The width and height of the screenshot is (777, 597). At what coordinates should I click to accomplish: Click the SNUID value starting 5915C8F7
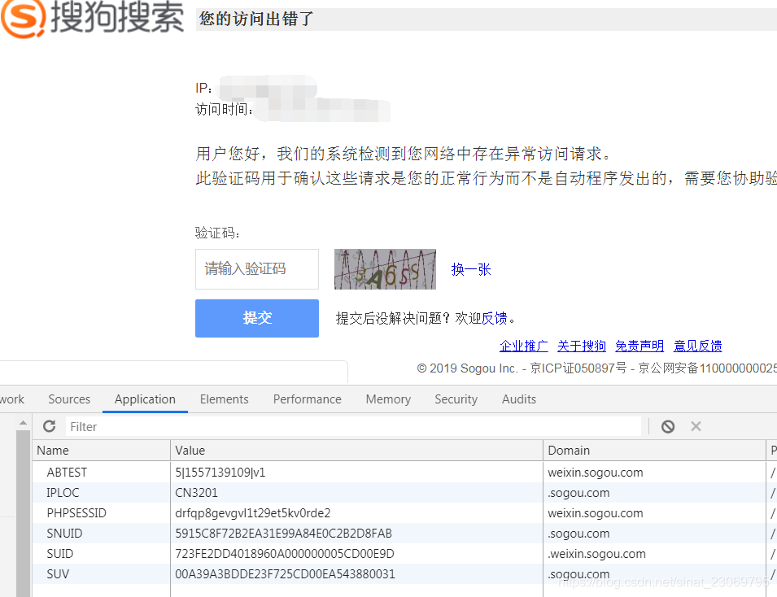click(283, 534)
